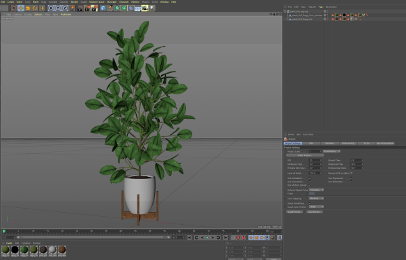
Task: Click the Scale Project button
Action: (x=305, y=155)
